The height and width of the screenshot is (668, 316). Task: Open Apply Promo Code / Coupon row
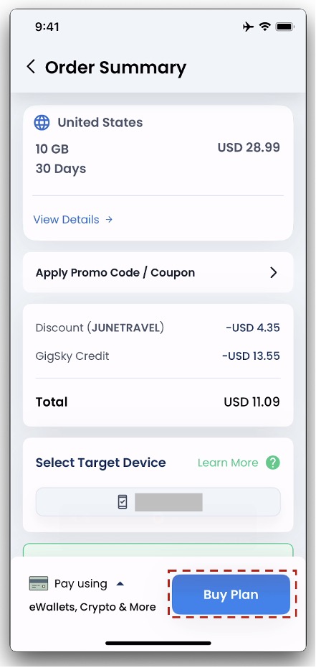[158, 273]
